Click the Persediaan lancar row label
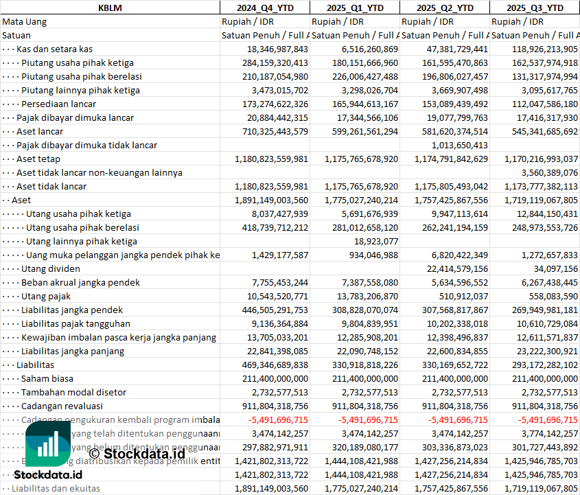Viewport: 580px width, 495px height. coord(58,104)
